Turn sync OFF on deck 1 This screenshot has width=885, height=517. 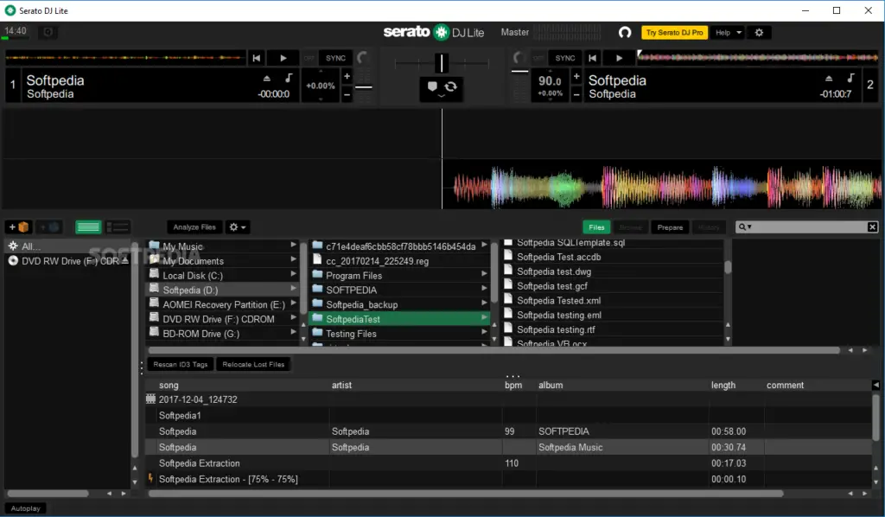pos(309,58)
